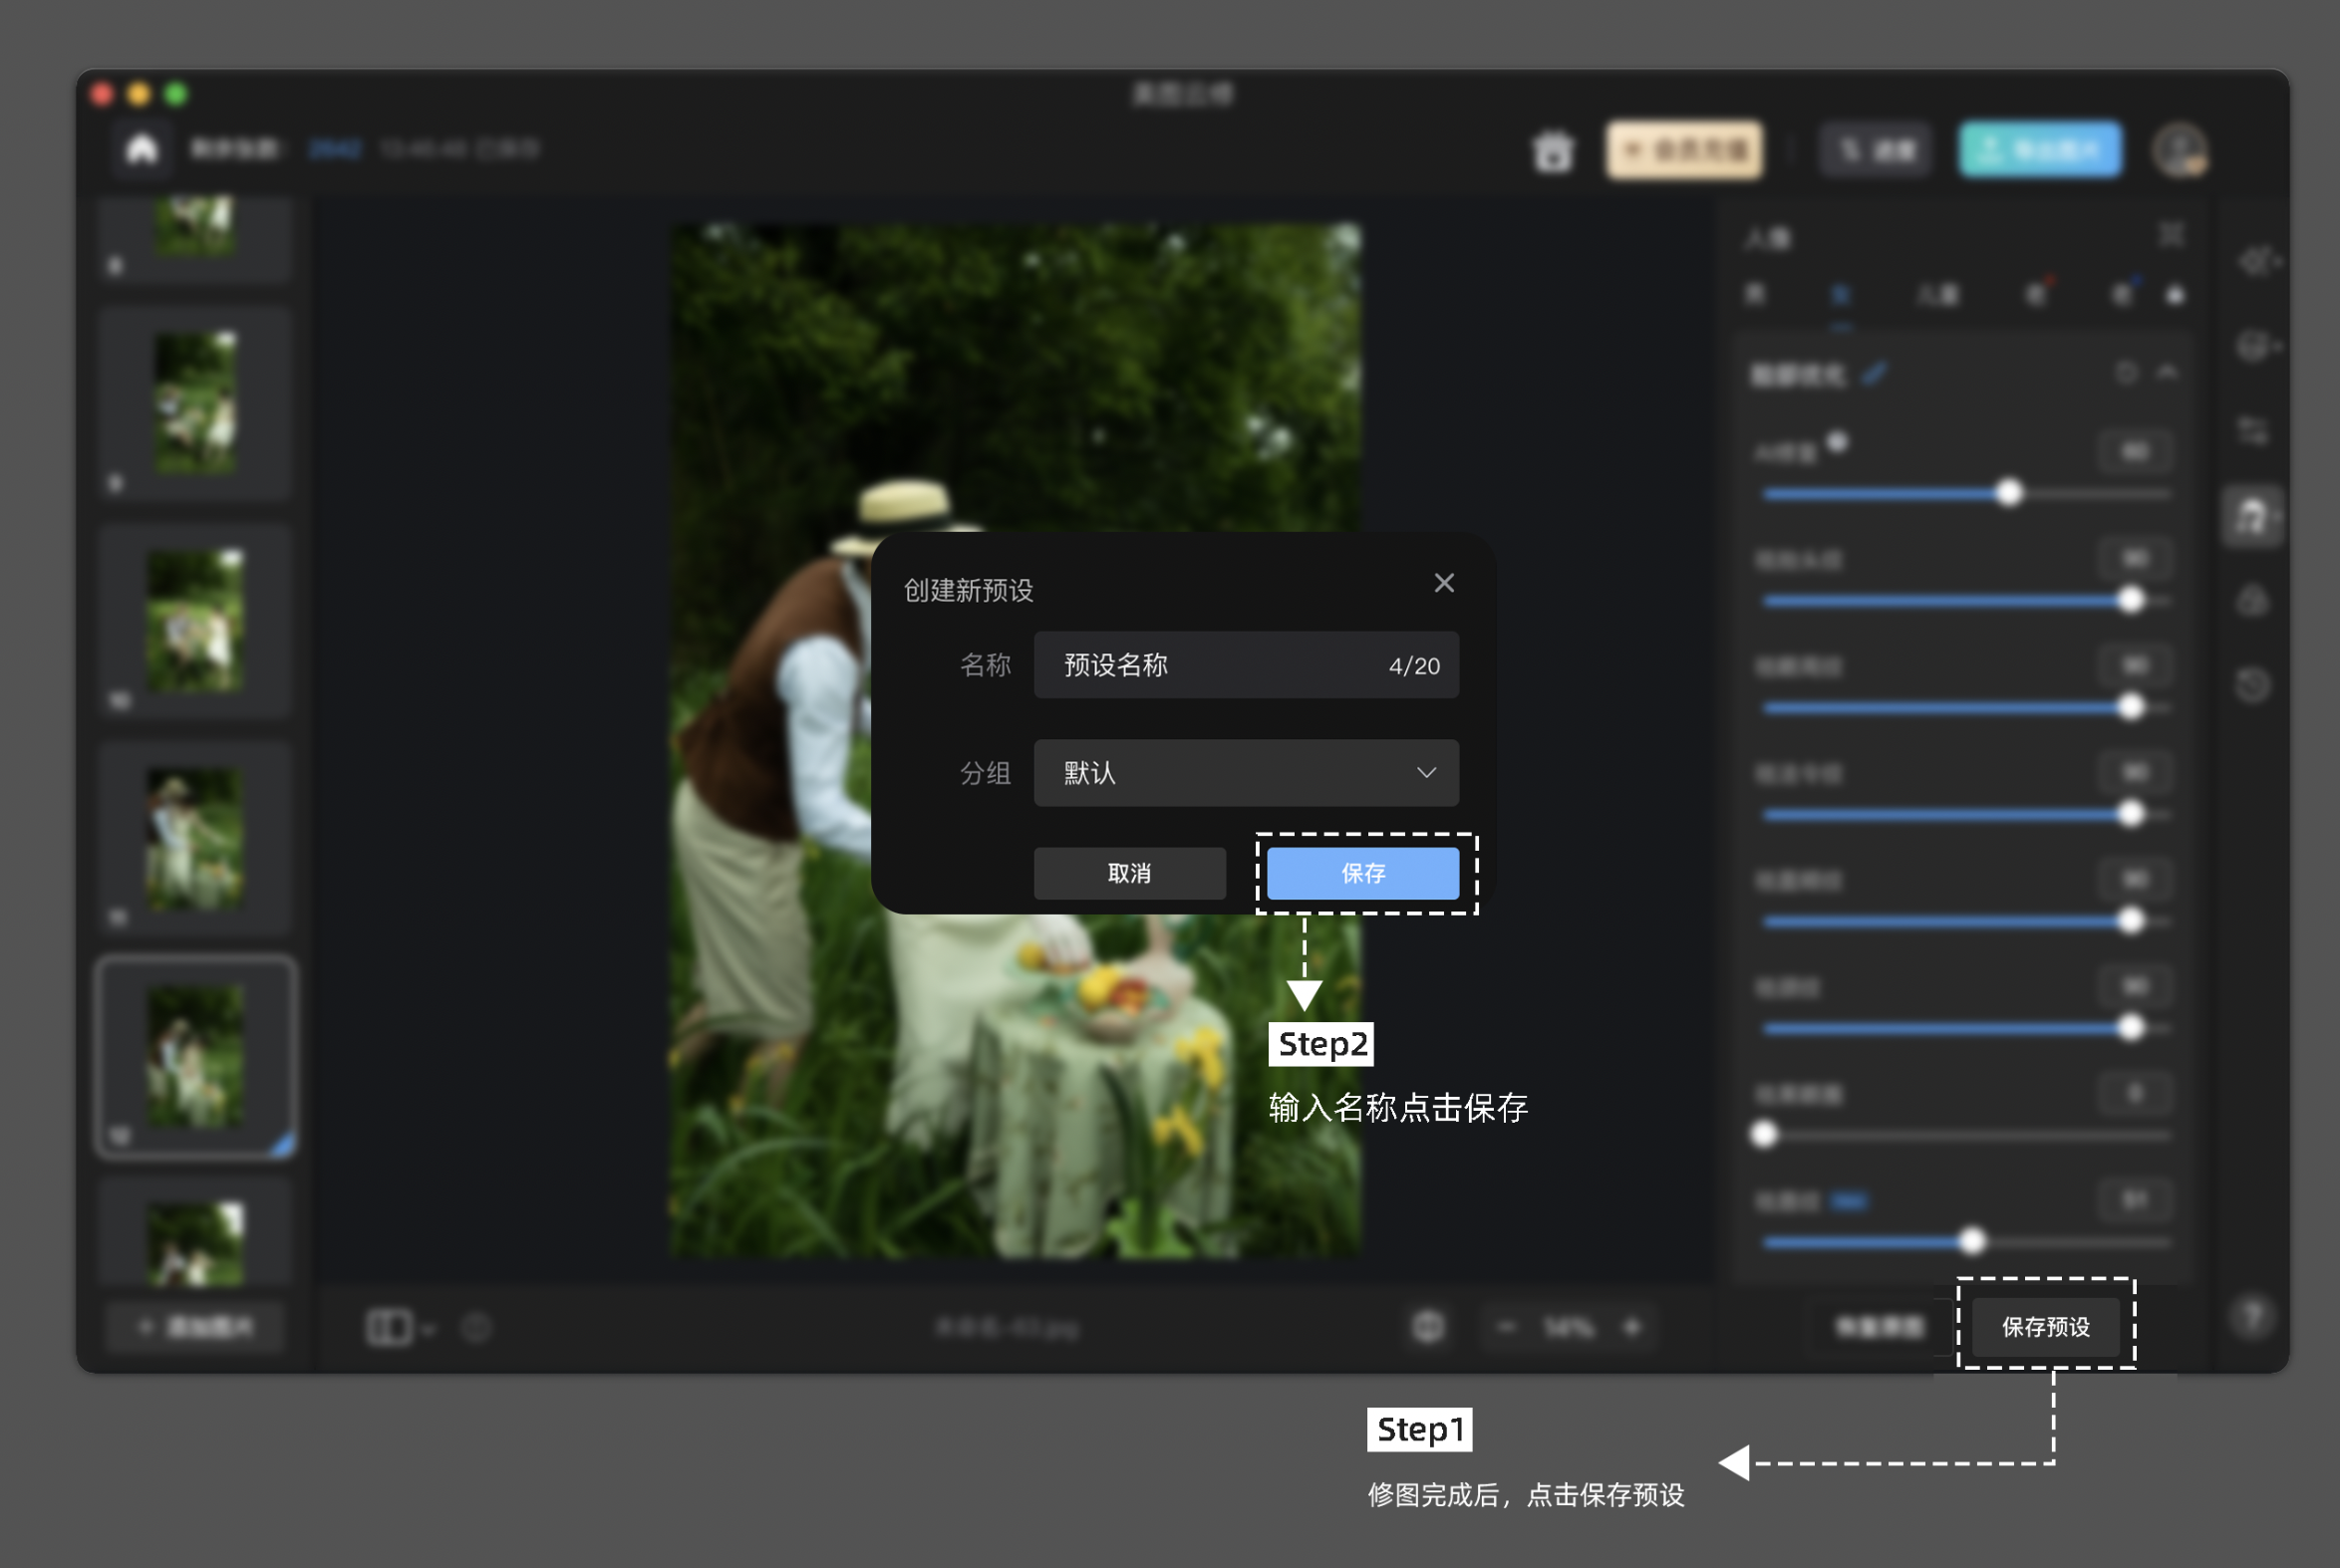Click the home icon in top bar
This screenshot has height=1568, width=2340.
pos(143,150)
